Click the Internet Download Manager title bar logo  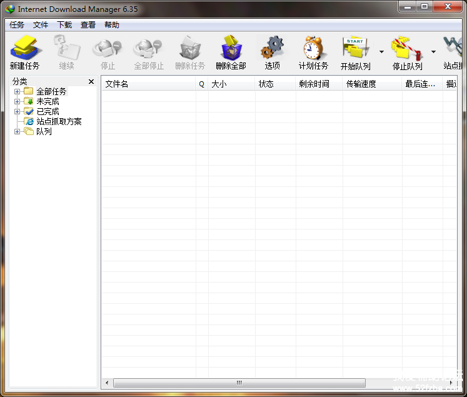[x=10, y=9]
